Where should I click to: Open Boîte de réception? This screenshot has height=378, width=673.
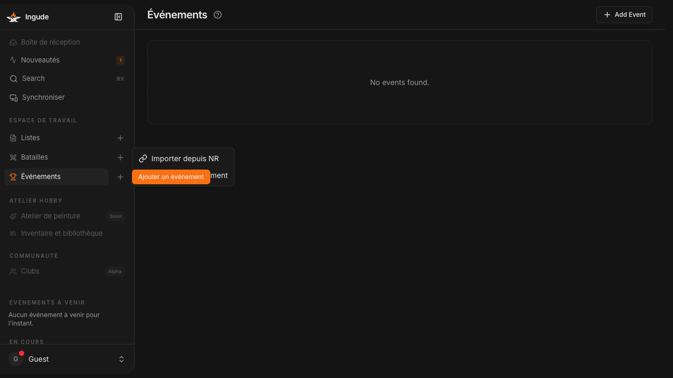pyautogui.click(x=67, y=42)
